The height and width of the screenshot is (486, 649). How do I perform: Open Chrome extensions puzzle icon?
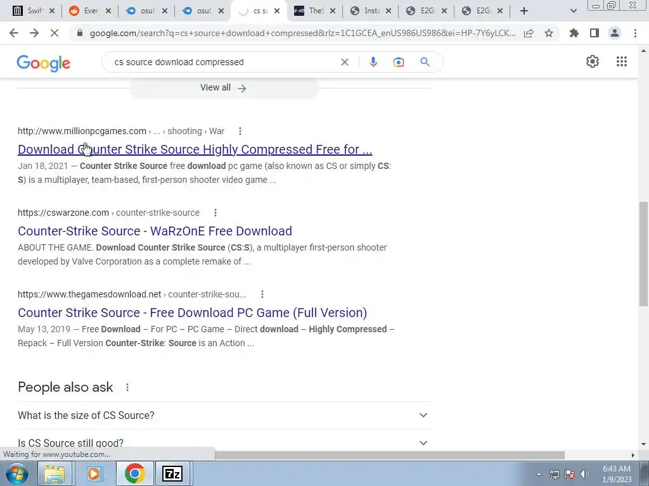click(574, 33)
